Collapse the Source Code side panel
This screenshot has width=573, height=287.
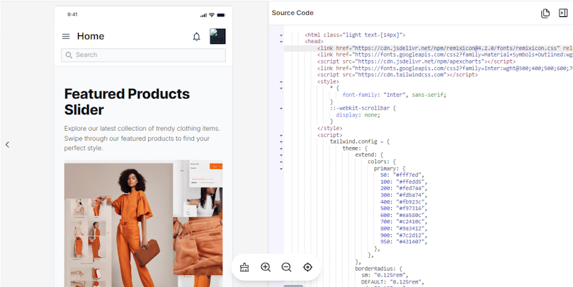563,13
